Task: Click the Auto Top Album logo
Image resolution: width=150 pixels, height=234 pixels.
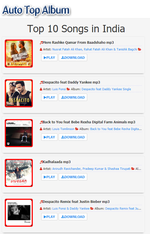Action: 36,10
